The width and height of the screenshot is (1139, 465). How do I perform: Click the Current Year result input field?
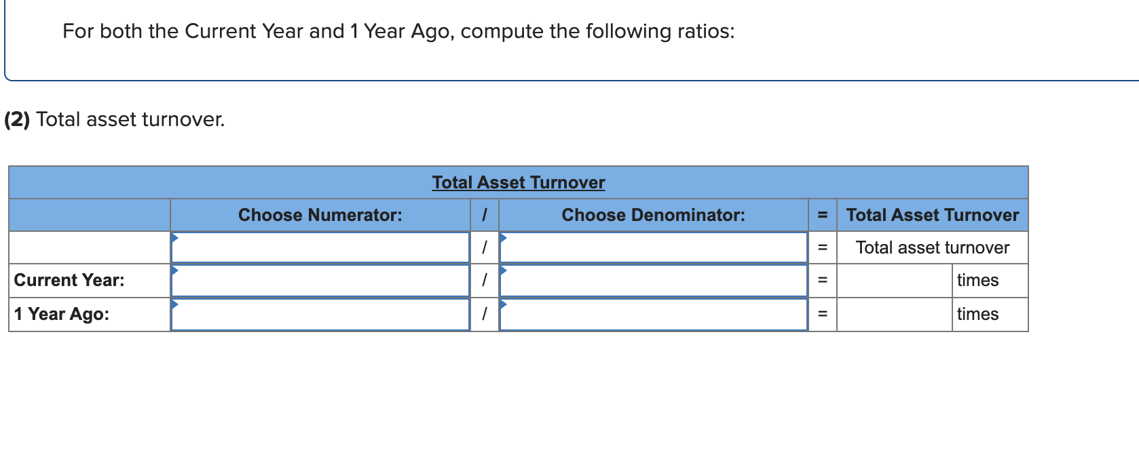tap(893, 280)
